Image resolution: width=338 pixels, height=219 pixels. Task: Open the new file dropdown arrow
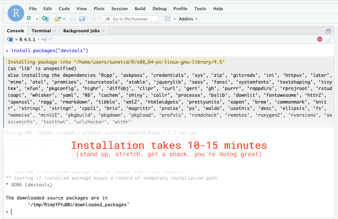pos(37,19)
